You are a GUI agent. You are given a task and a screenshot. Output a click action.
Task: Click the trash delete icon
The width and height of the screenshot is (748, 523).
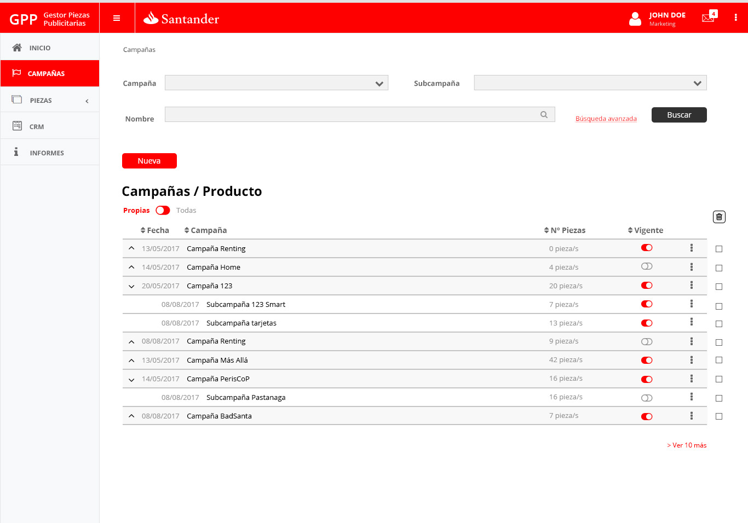pyautogui.click(x=719, y=217)
